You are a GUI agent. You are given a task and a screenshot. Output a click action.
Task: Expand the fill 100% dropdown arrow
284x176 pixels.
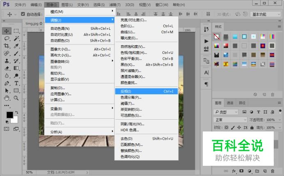click(x=280, y=127)
